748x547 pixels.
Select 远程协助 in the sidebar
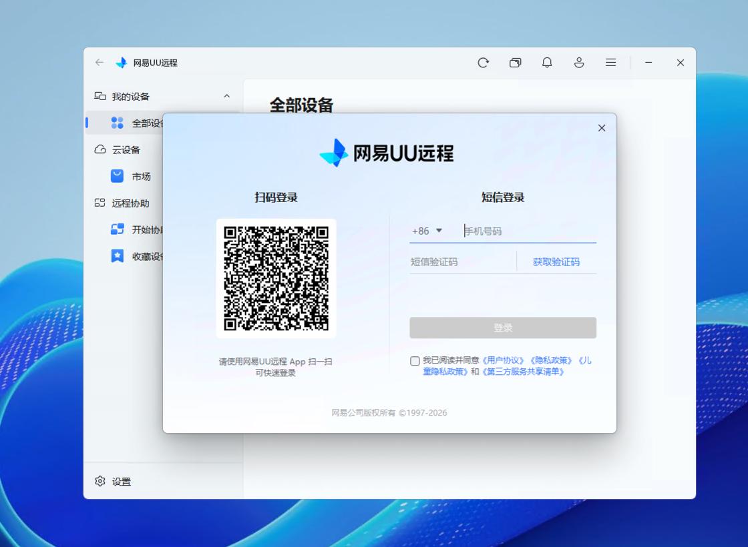pos(131,203)
